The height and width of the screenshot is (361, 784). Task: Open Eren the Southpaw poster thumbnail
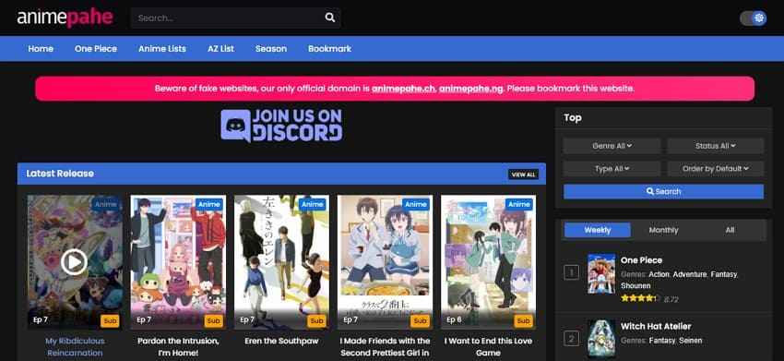click(x=281, y=262)
